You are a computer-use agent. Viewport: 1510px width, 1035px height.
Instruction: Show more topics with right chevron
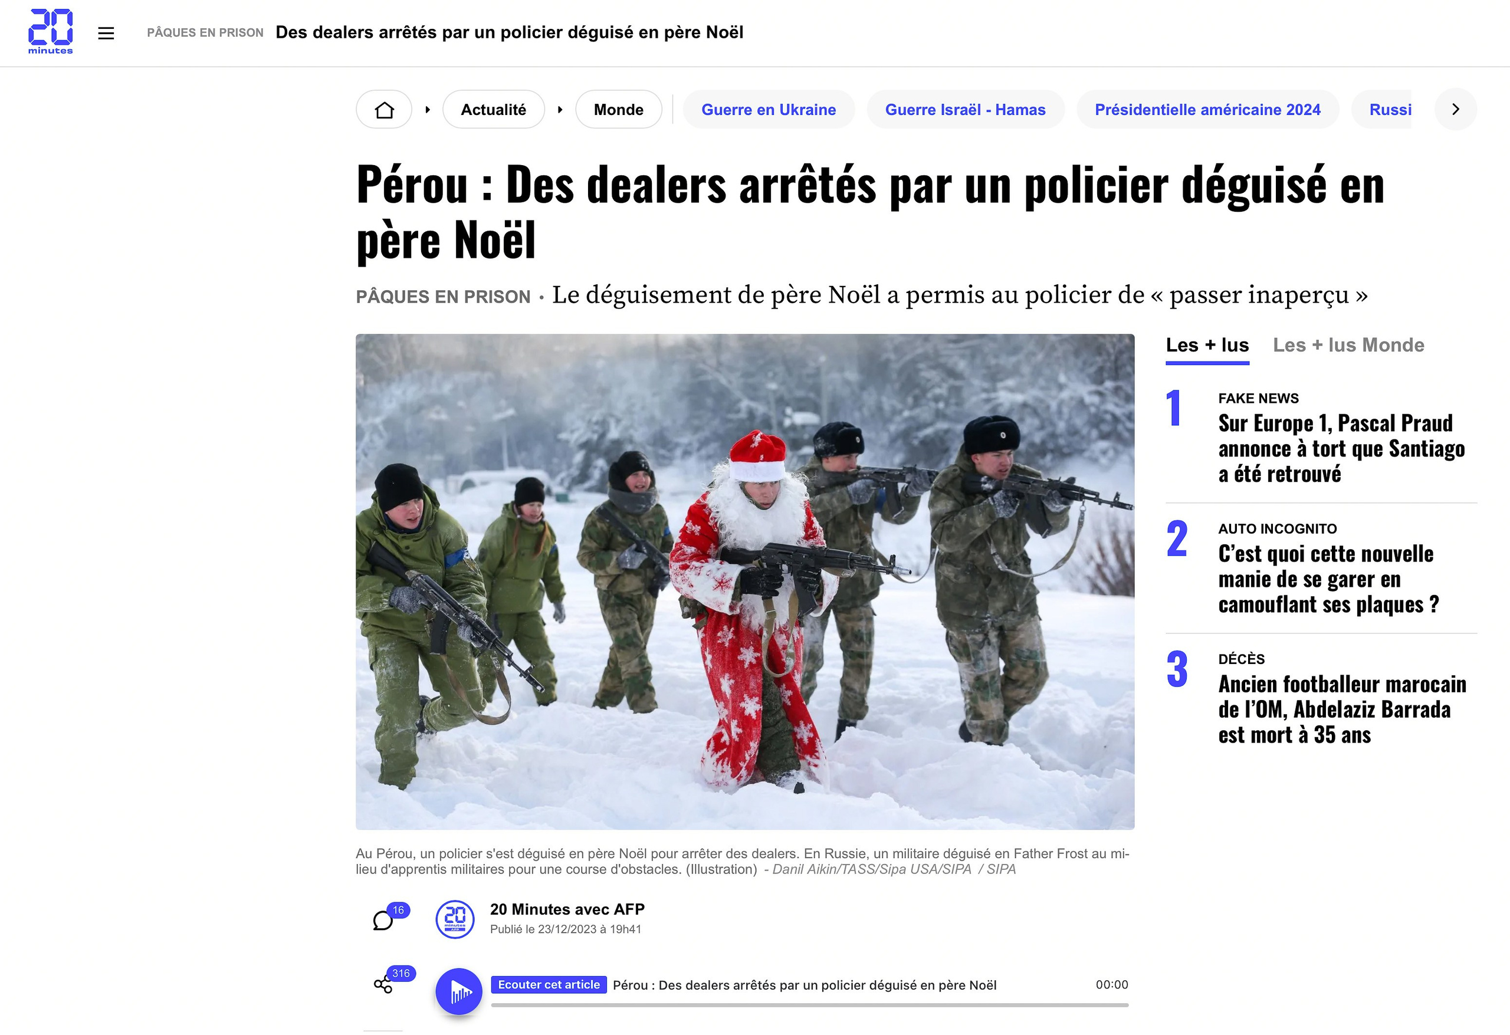[1455, 109]
